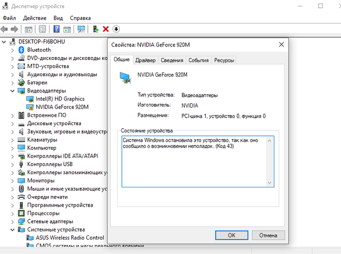Click the Очереди печати printer icon
The width and height of the screenshot is (341, 254).
[x=21, y=197]
